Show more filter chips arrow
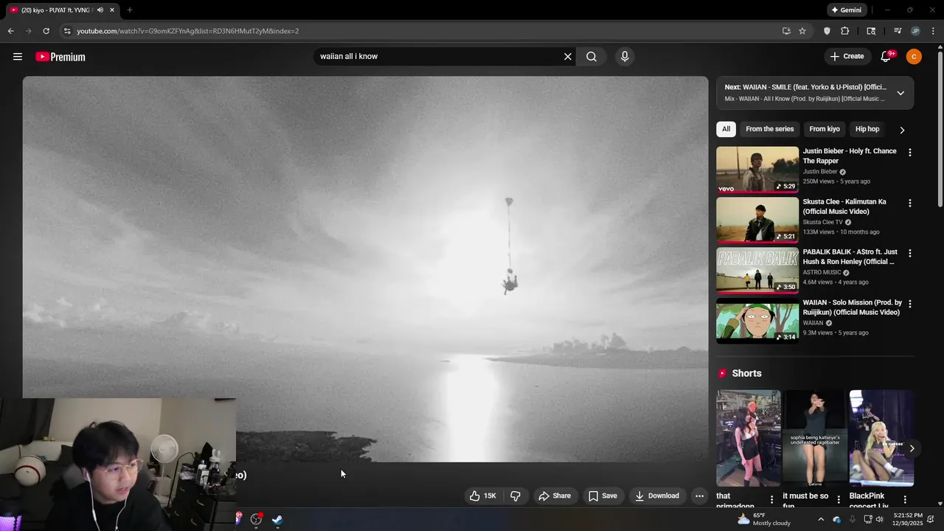 pyautogui.click(x=901, y=130)
